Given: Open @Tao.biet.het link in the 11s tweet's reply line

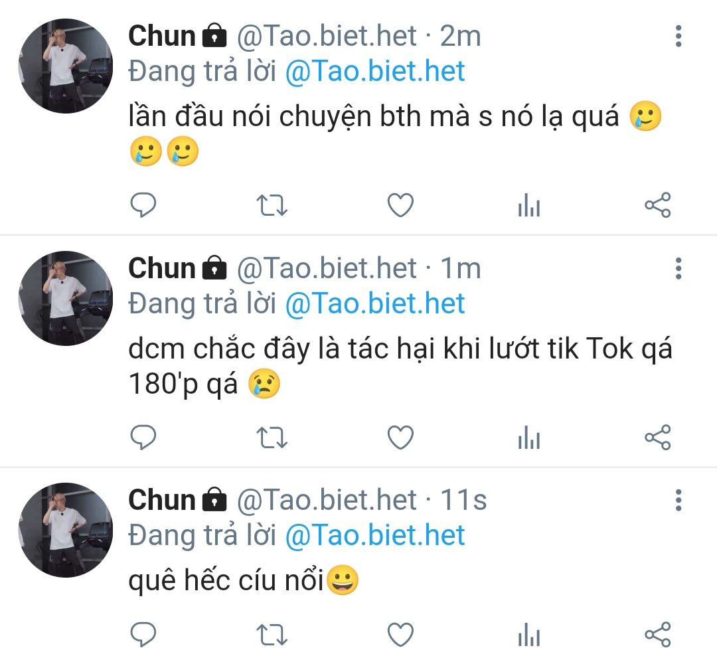Looking at the screenshot, I should coord(375,535).
